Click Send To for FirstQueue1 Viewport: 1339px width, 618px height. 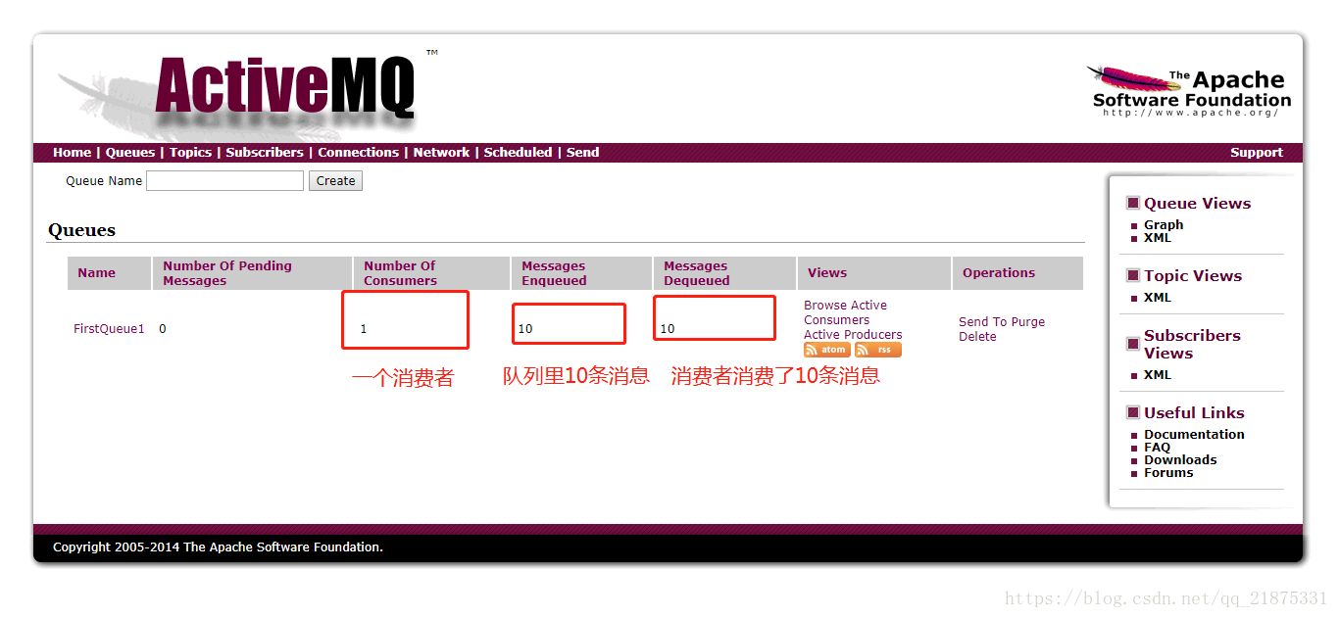tap(982, 322)
